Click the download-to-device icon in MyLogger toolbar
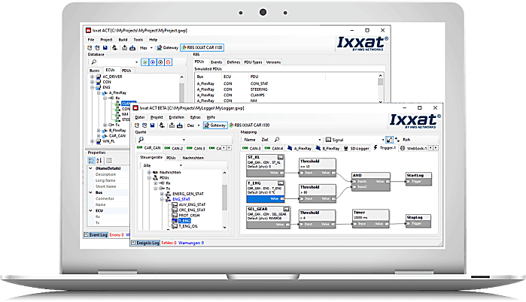 179,125
